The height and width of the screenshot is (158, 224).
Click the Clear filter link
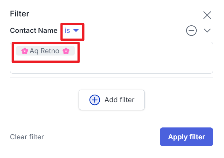(27, 137)
